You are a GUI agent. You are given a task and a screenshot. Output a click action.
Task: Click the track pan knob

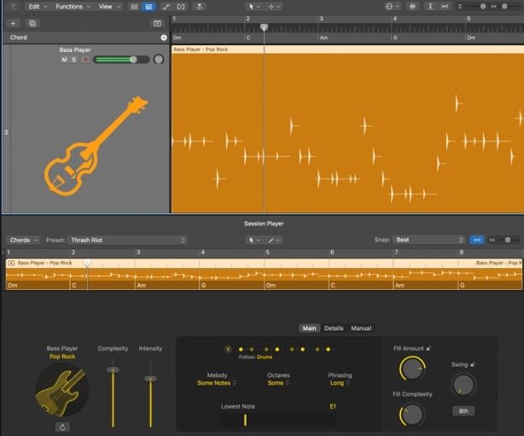coord(159,60)
